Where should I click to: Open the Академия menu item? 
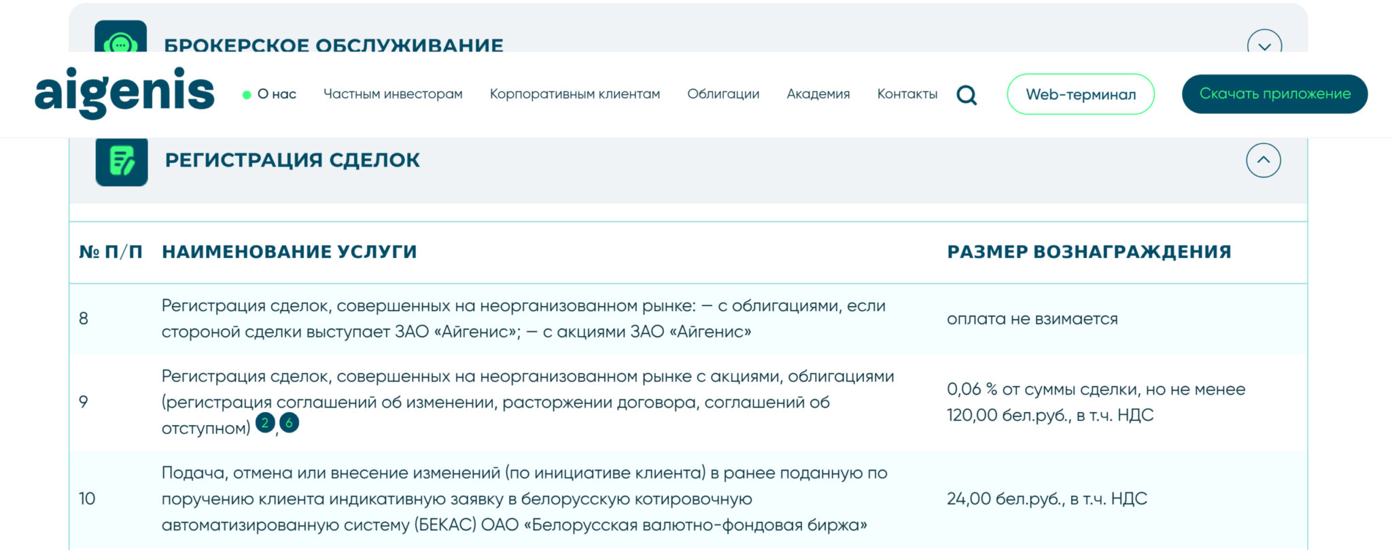818,94
